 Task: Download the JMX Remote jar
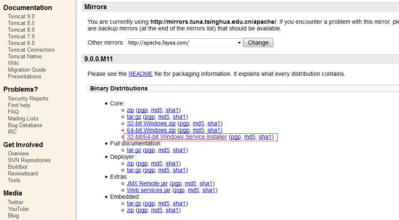[x=147, y=183]
